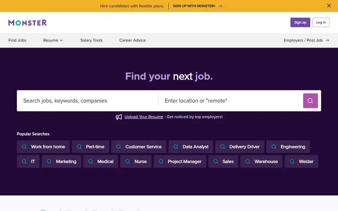Click the Upload Your Resume link
The height and width of the screenshot is (211, 338).
[x=144, y=117]
